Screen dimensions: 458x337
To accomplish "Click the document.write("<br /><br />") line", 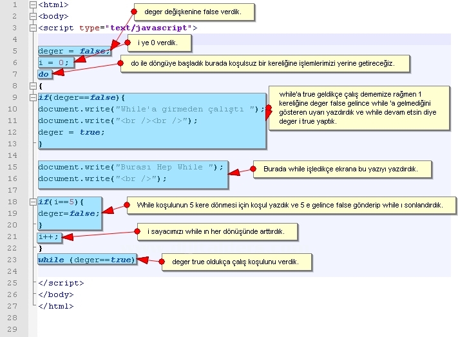I will point(118,120).
